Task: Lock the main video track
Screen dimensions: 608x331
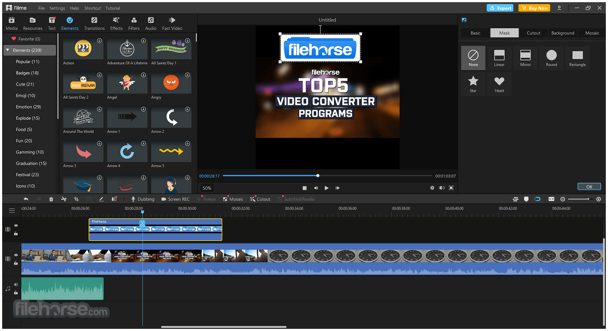Action: 16,263
